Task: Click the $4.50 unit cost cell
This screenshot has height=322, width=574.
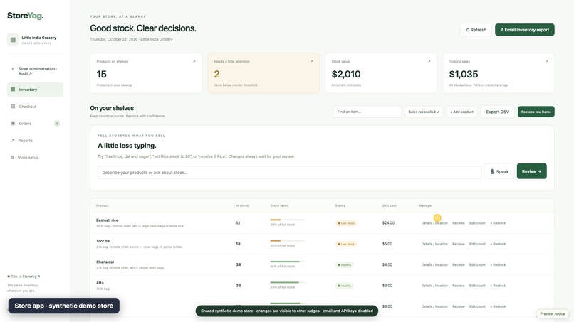Action: [387, 264]
